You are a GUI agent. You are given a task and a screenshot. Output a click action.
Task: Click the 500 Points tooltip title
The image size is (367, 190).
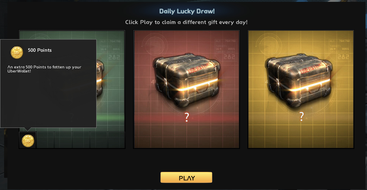(39, 50)
